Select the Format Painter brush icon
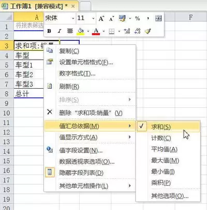This screenshot has height=210, width=207. point(148,31)
